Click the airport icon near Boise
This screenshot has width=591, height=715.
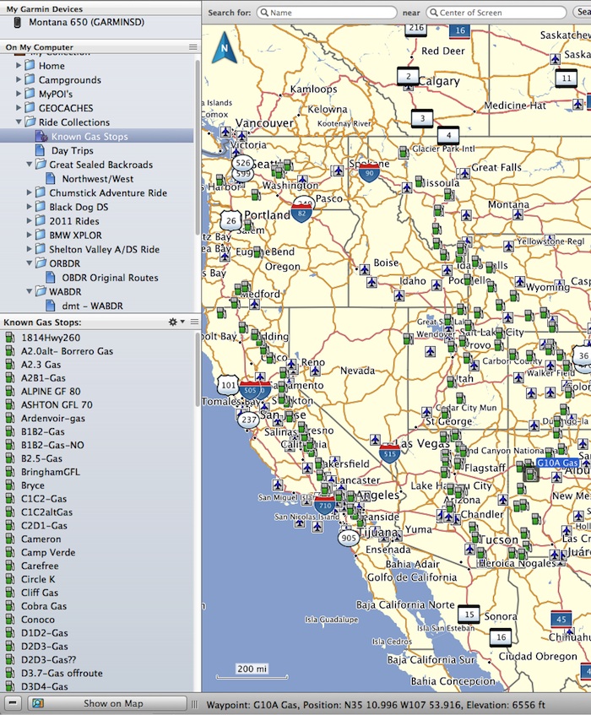tap(364, 269)
